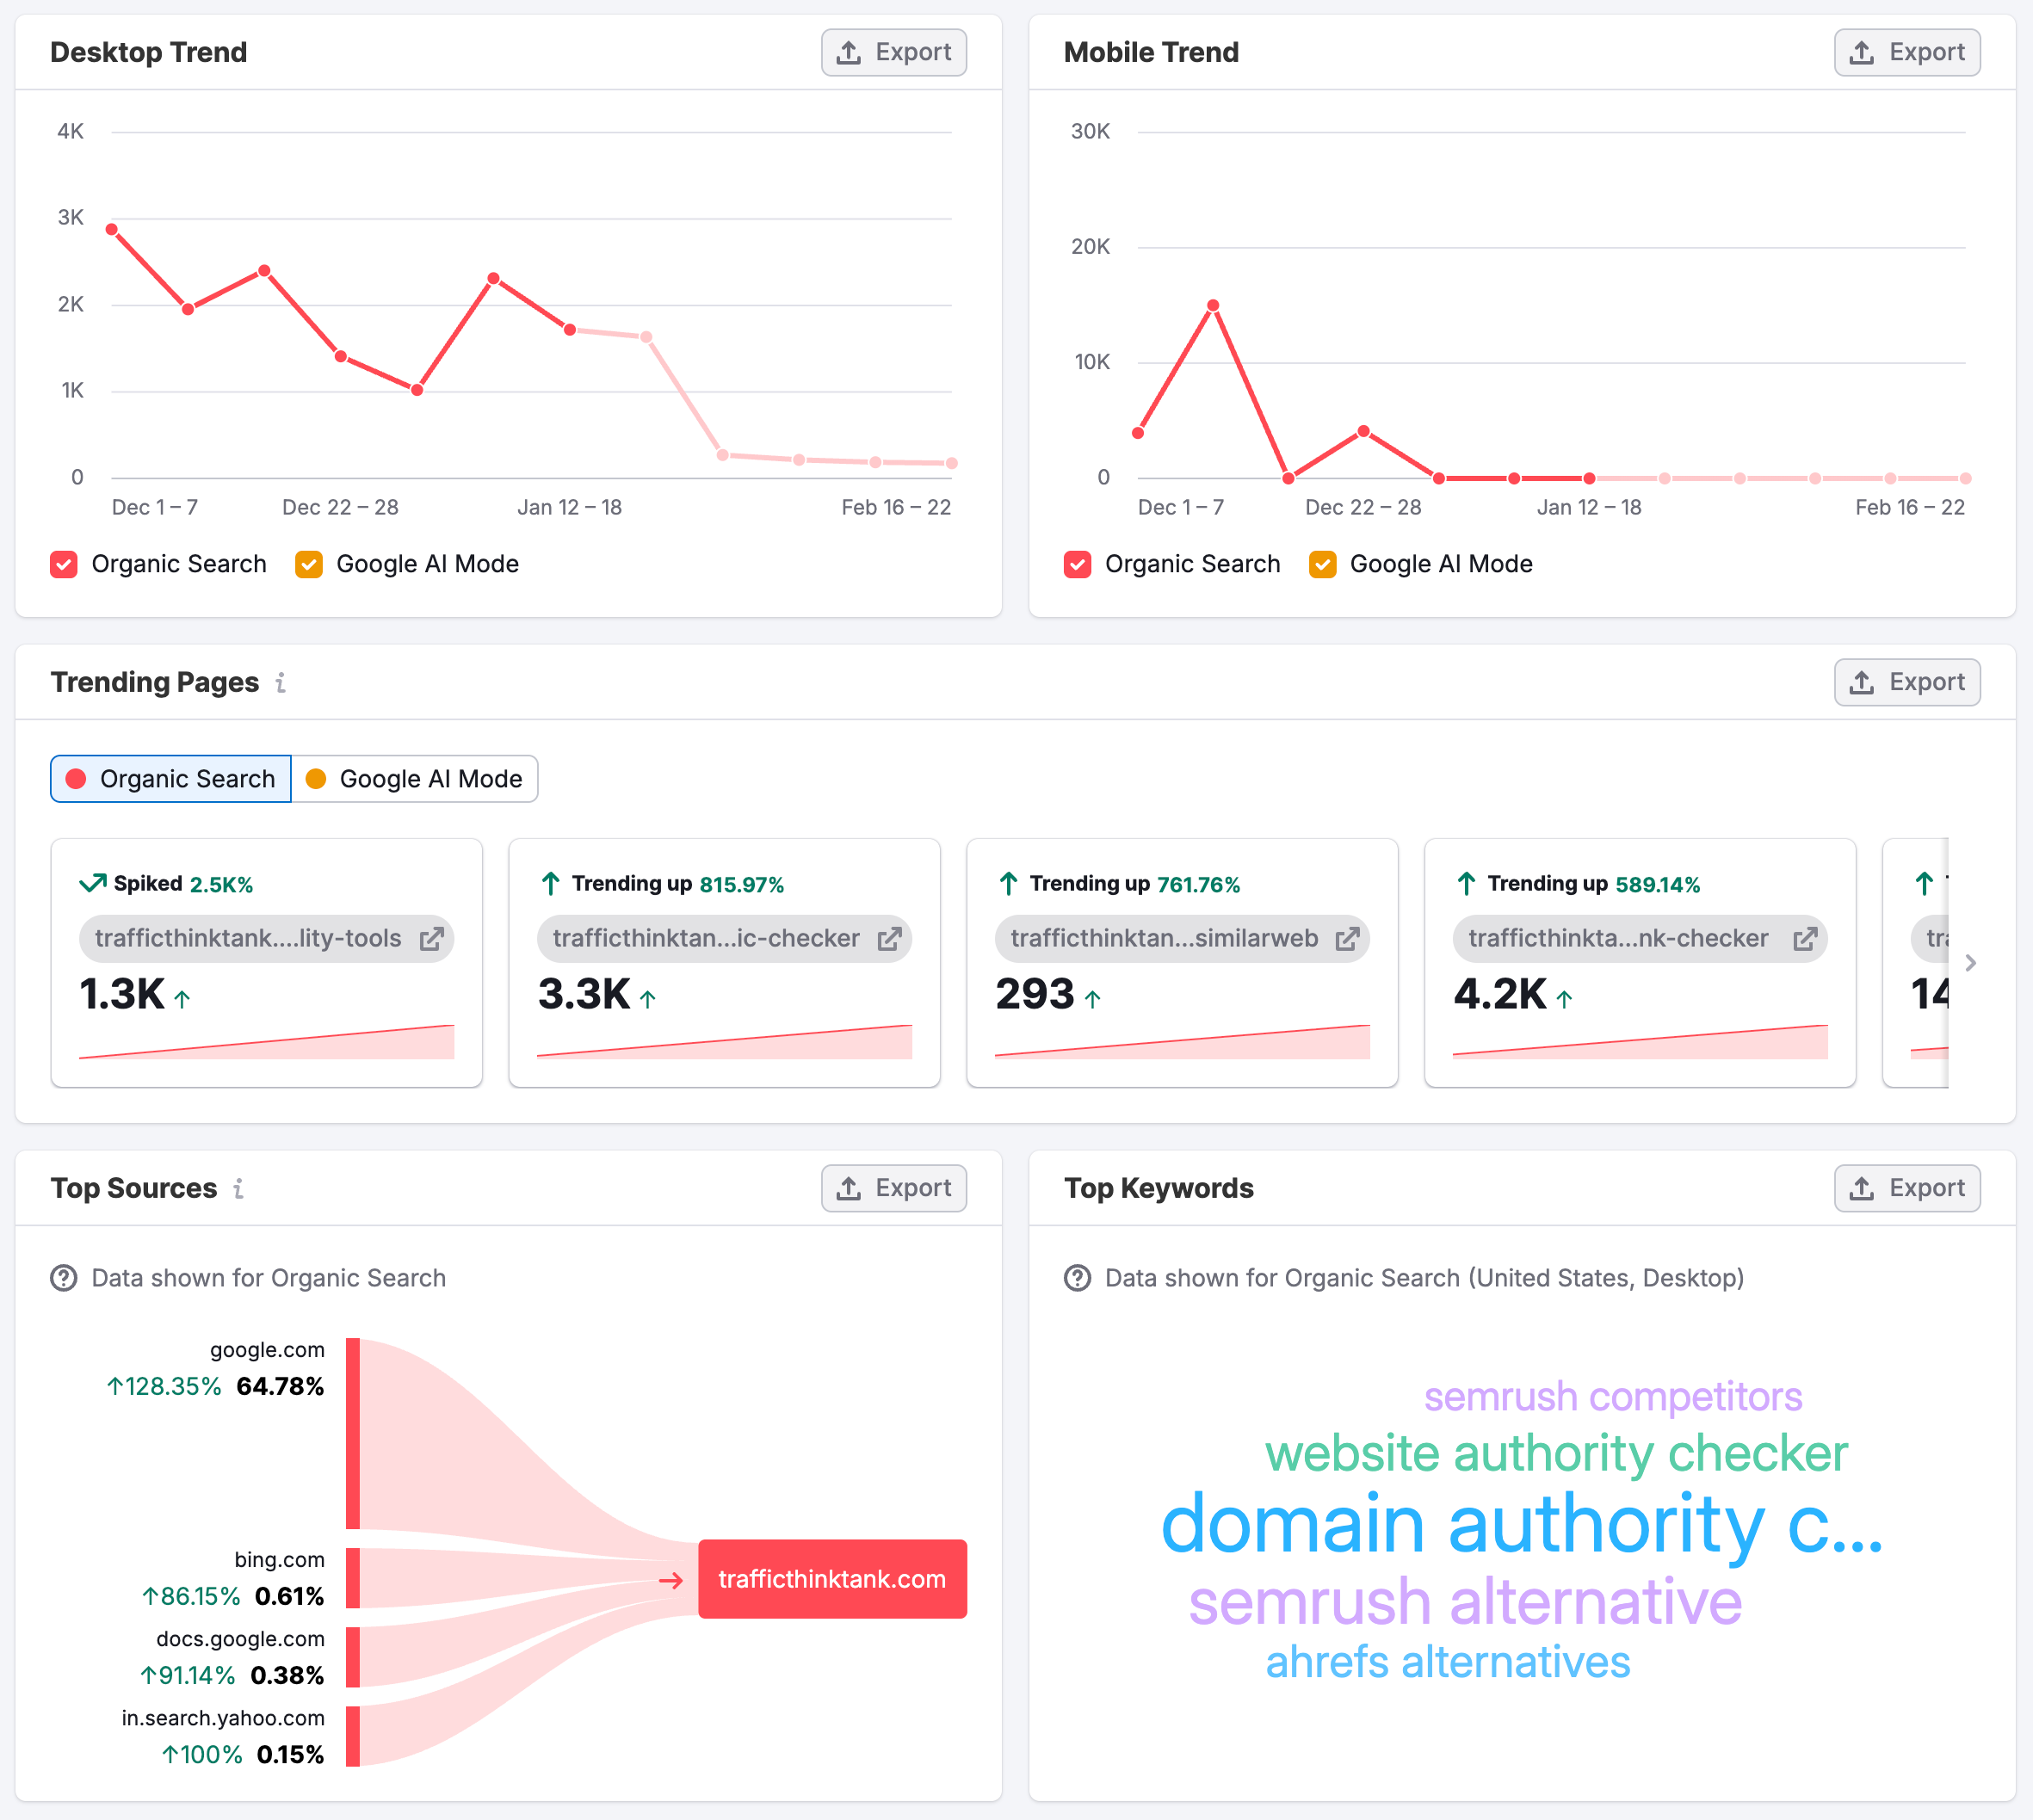
Task: Open external link on the spiked lity-tools page card
Action: [433, 939]
